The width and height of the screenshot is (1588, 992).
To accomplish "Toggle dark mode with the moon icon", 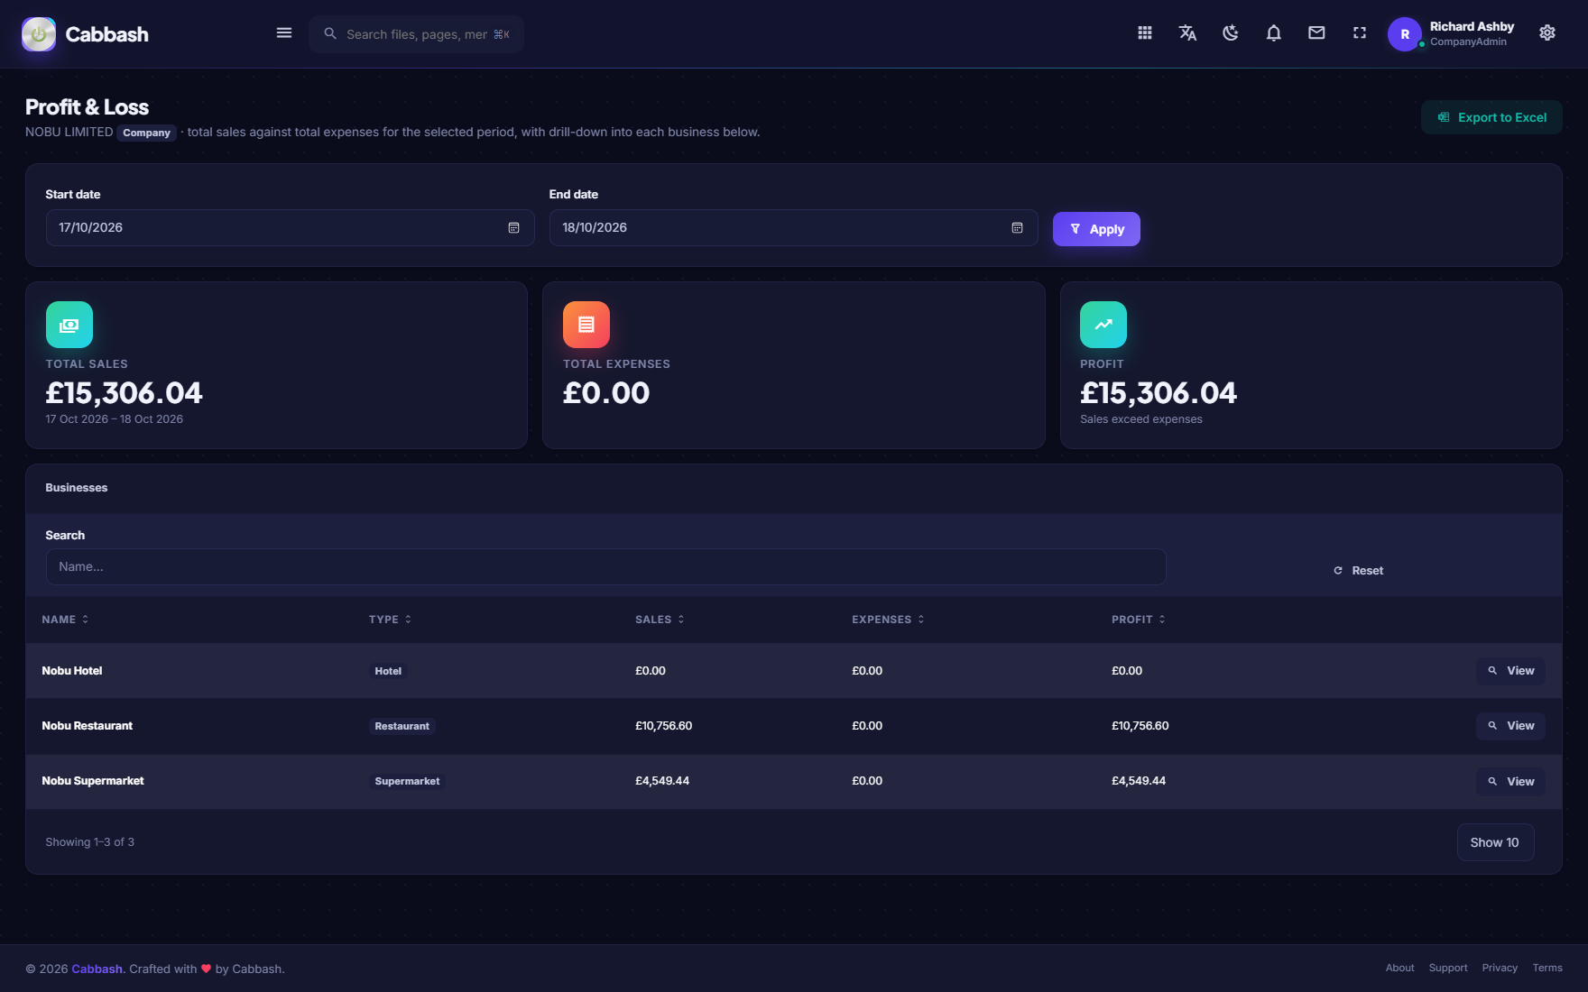I will click(x=1231, y=33).
